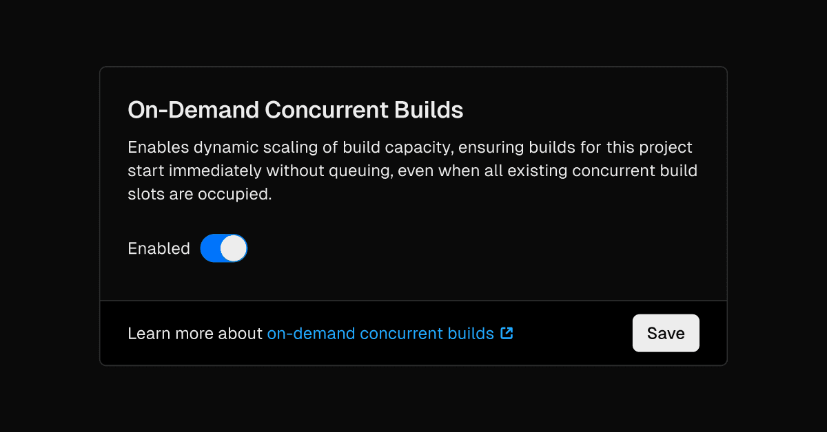Click the "slots are occupied." text

[200, 194]
